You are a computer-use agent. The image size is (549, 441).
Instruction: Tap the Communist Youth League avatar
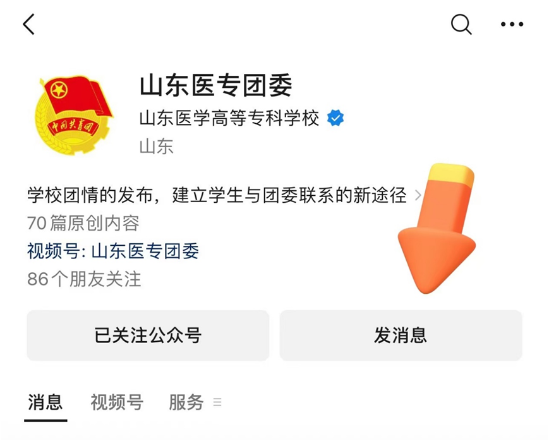pos(73,114)
